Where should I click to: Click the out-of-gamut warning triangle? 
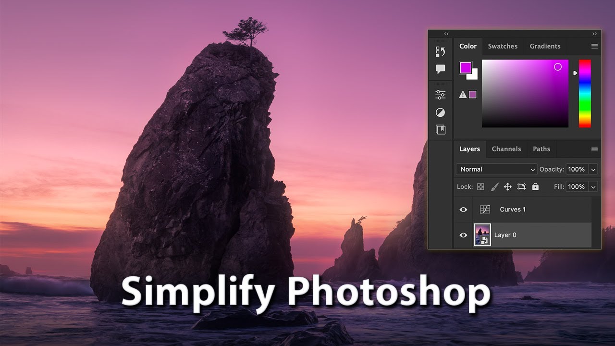[463, 95]
